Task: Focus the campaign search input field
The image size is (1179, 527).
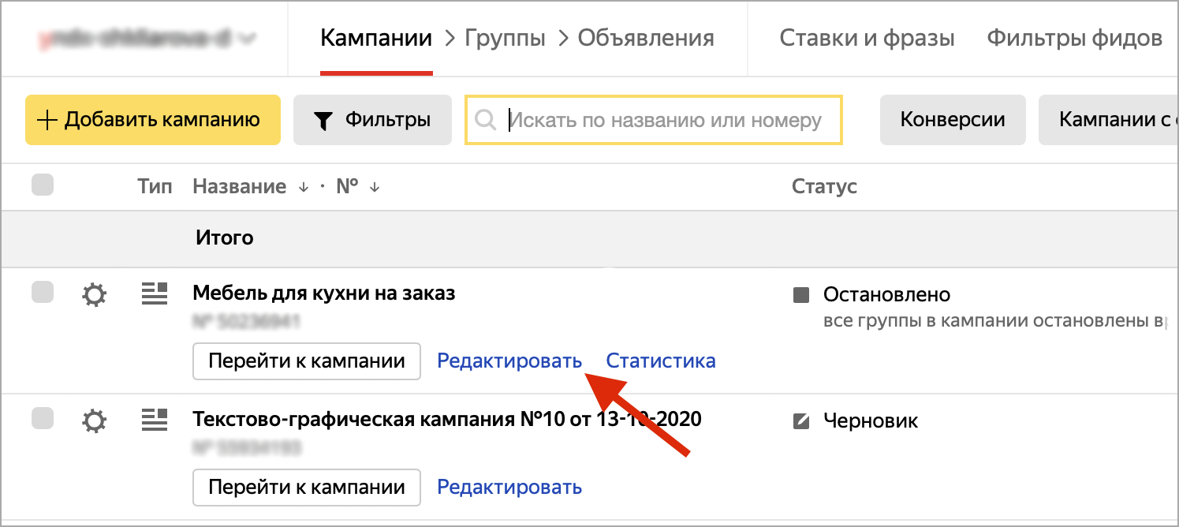Action: coord(666,120)
